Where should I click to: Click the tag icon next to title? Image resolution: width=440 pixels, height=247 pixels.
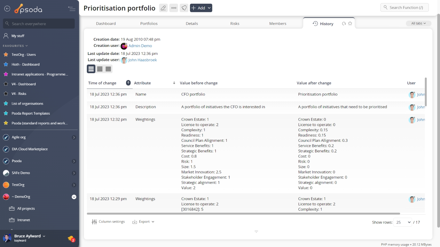(184, 8)
